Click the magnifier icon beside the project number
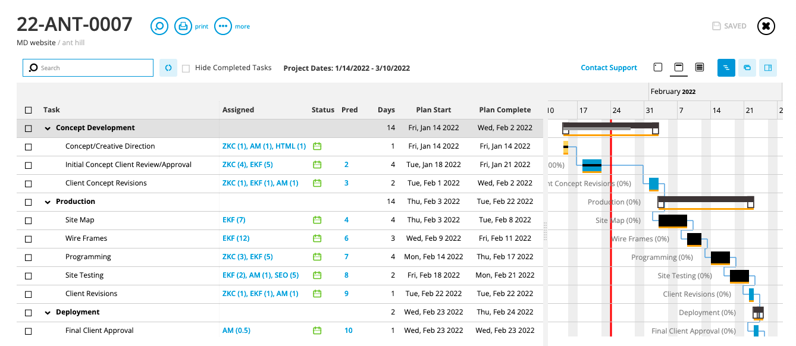This screenshot has height=346, width=796. (x=159, y=26)
